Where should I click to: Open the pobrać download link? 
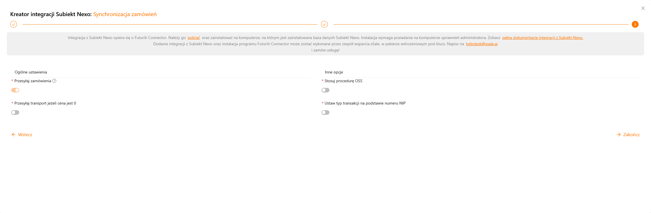194,38
